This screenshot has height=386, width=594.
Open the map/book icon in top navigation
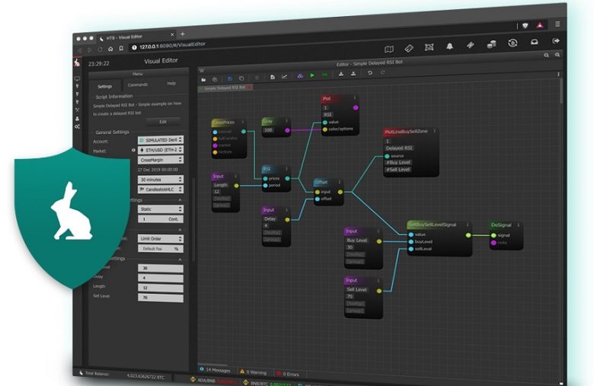coord(389,49)
